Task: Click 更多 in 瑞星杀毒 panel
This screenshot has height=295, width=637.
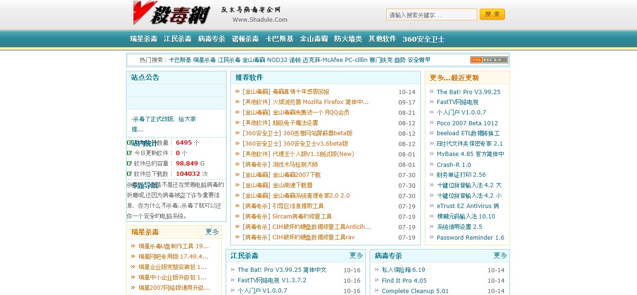Action: 212,232
